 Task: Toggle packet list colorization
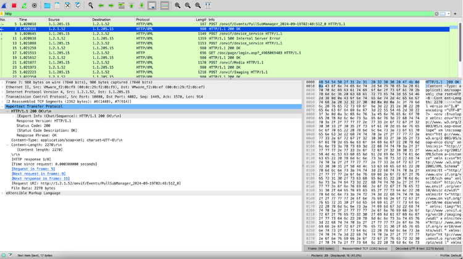click(x=165, y=5)
